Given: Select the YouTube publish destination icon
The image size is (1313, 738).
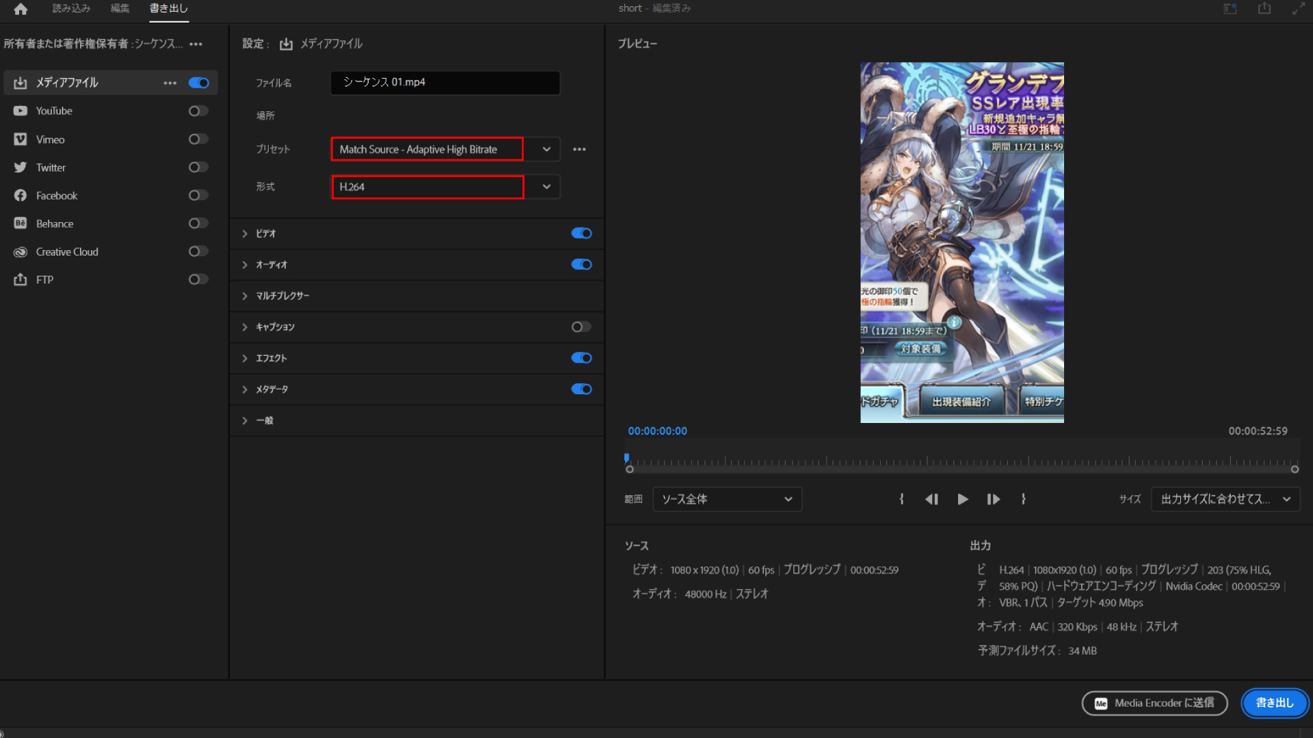Looking at the screenshot, I should 21,111.
